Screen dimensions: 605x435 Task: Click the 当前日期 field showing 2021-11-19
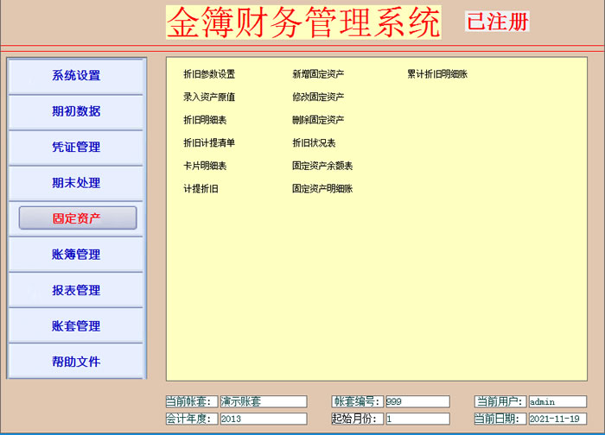(x=558, y=419)
